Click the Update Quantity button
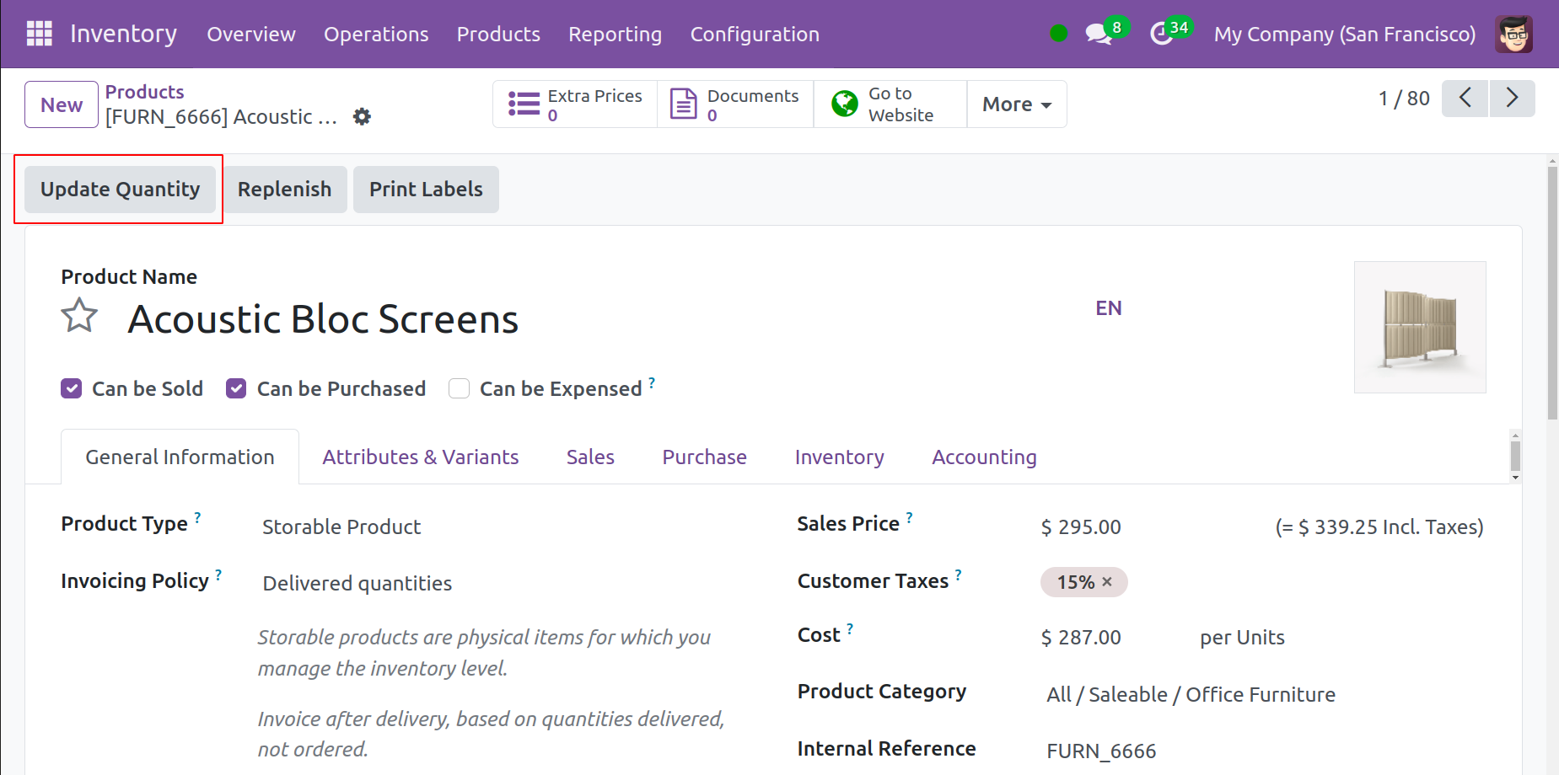The image size is (1559, 775). [120, 190]
